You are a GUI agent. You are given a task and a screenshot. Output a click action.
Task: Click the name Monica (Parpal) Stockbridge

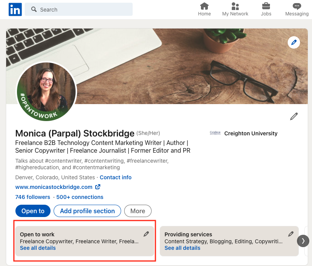(x=75, y=133)
